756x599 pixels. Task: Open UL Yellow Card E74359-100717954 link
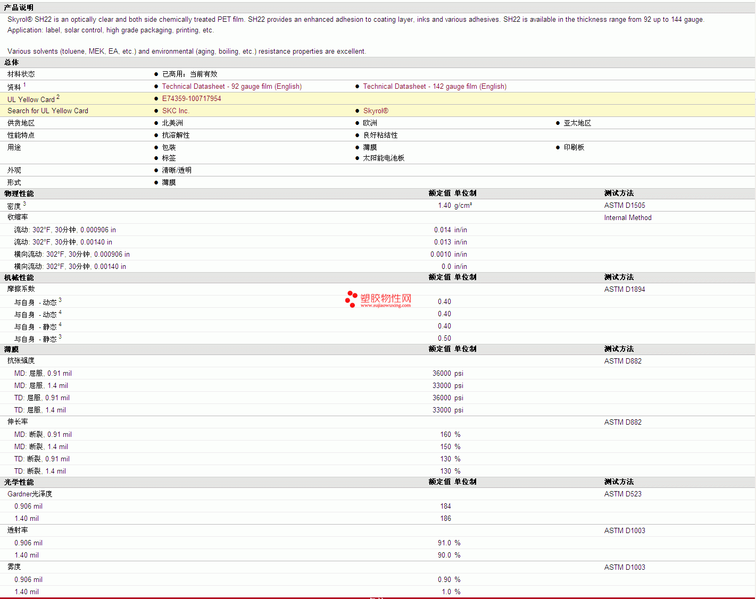(x=192, y=99)
